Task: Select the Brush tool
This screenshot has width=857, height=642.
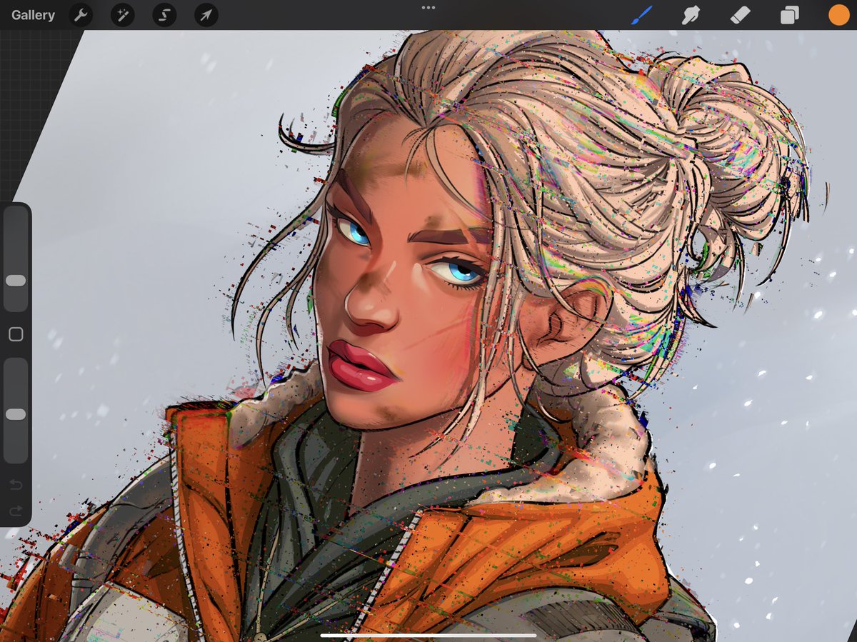Action: tap(642, 15)
